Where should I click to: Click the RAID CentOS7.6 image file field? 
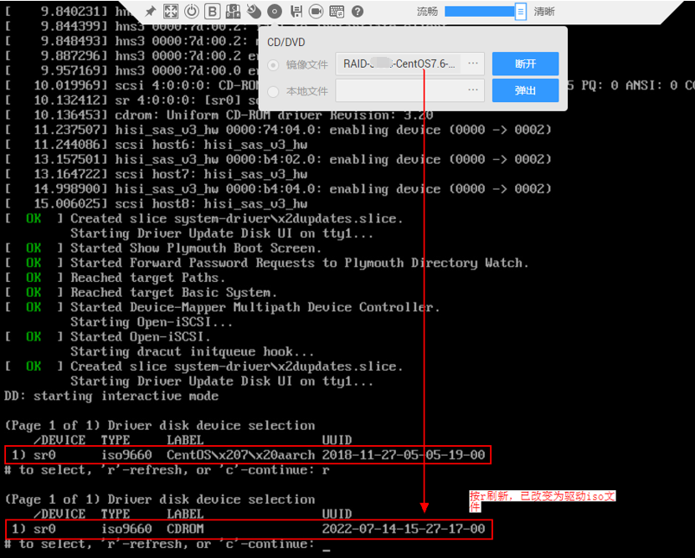(399, 64)
